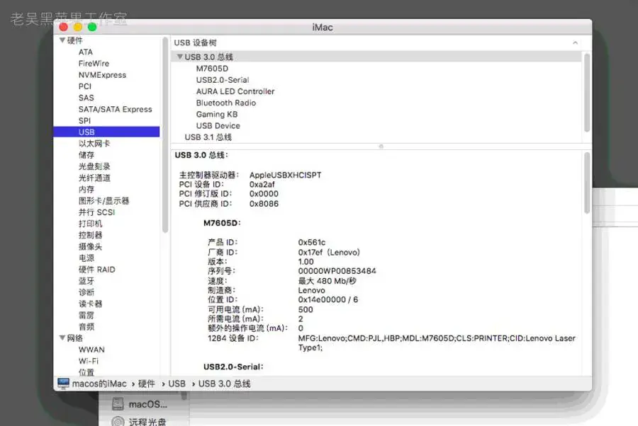This screenshot has height=426, width=638.
Task: Click the yellow minimize window button
Action: 78,27
